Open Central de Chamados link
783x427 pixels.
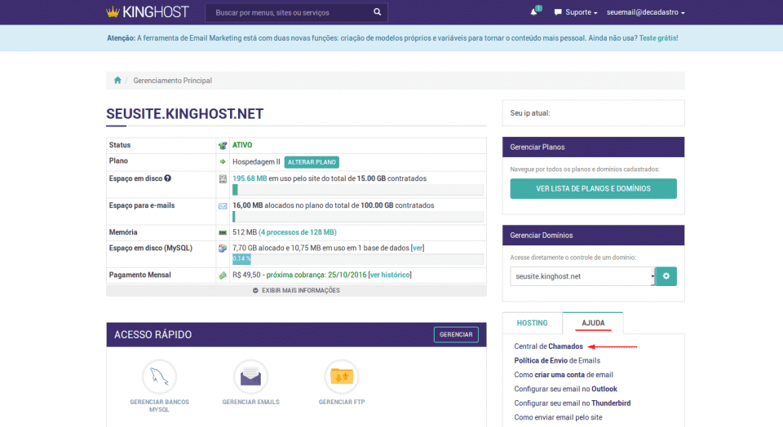click(x=548, y=346)
